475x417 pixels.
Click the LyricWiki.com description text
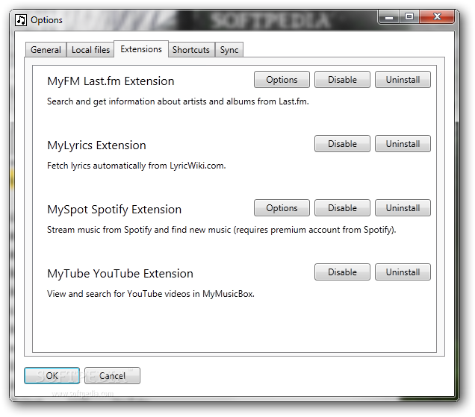click(137, 166)
